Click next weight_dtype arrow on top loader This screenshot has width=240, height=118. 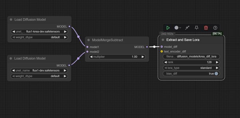[65, 37]
